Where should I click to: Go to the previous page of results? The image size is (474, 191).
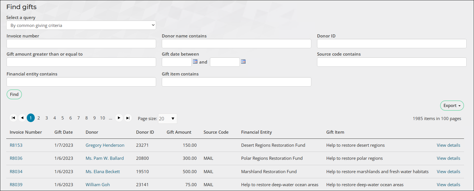[22, 118]
